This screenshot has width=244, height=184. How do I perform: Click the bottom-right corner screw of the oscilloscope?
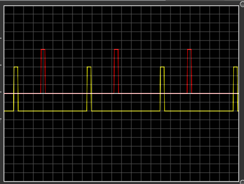242,182
